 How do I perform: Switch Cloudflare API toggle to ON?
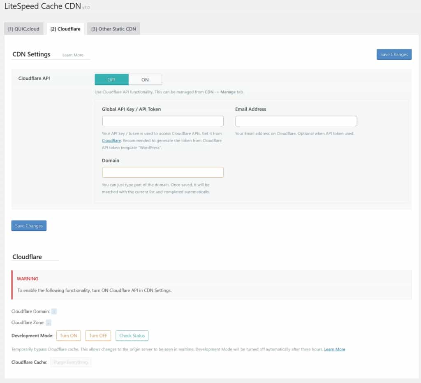coord(146,79)
